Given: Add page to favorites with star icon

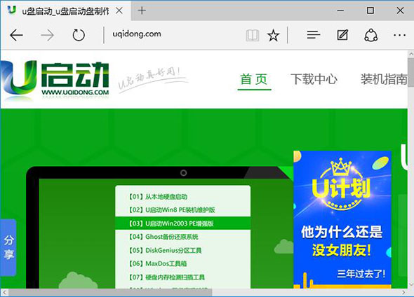Looking at the screenshot, I should coord(273,35).
